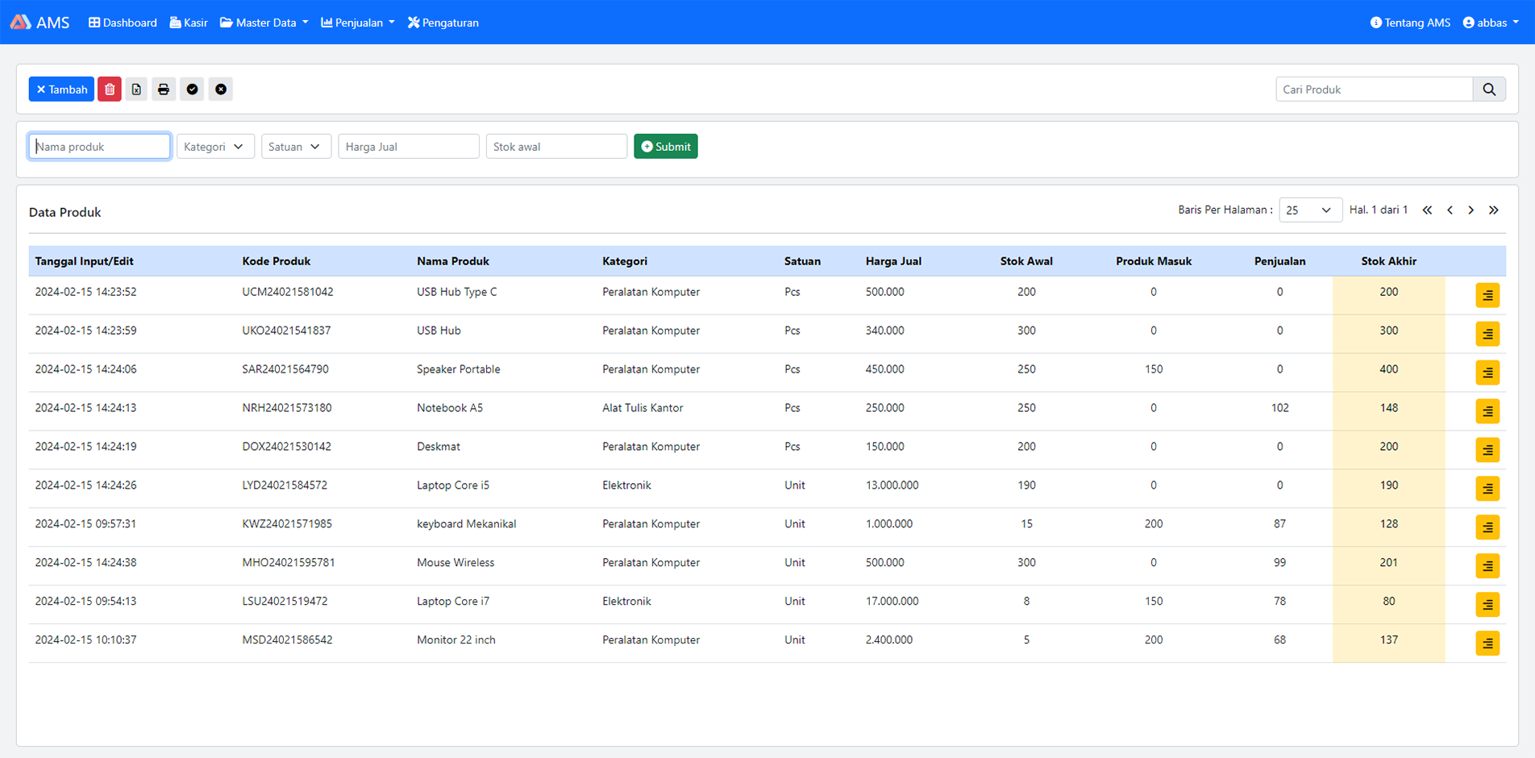This screenshot has width=1535, height=758.
Task: Click the Alat Tulis Kantor category cell
Action: [x=643, y=408]
